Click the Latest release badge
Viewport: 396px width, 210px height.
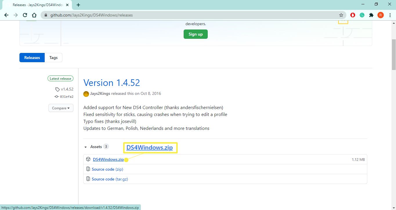tap(60, 78)
